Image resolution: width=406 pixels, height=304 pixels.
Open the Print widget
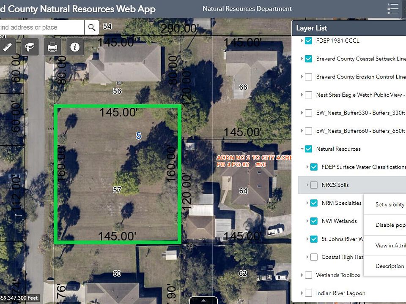pyautogui.click(x=52, y=47)
